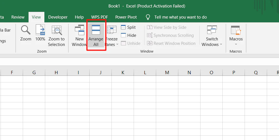Open a New Window

click(x=79, y=30)
